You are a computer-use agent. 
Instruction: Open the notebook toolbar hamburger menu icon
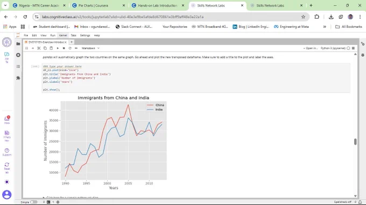(353, 48)
